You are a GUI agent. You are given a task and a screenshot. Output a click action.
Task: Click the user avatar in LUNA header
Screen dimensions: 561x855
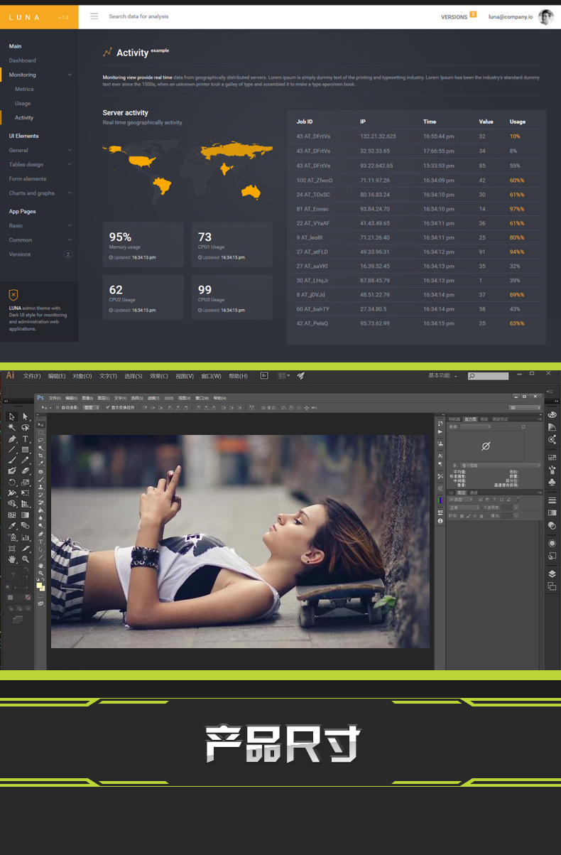point(545,17)
